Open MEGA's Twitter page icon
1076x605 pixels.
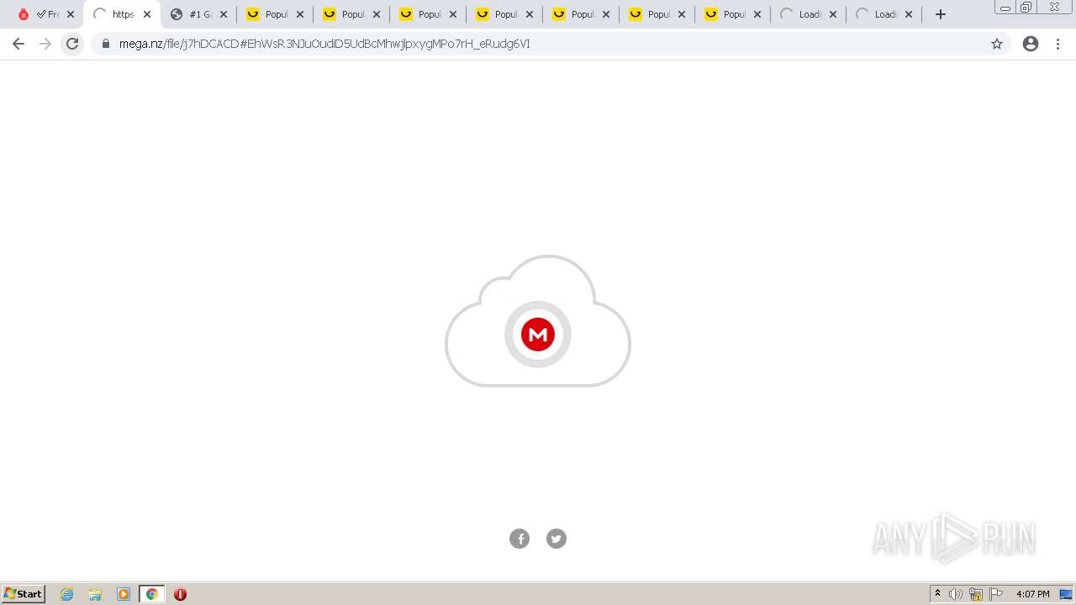point(556,539)
